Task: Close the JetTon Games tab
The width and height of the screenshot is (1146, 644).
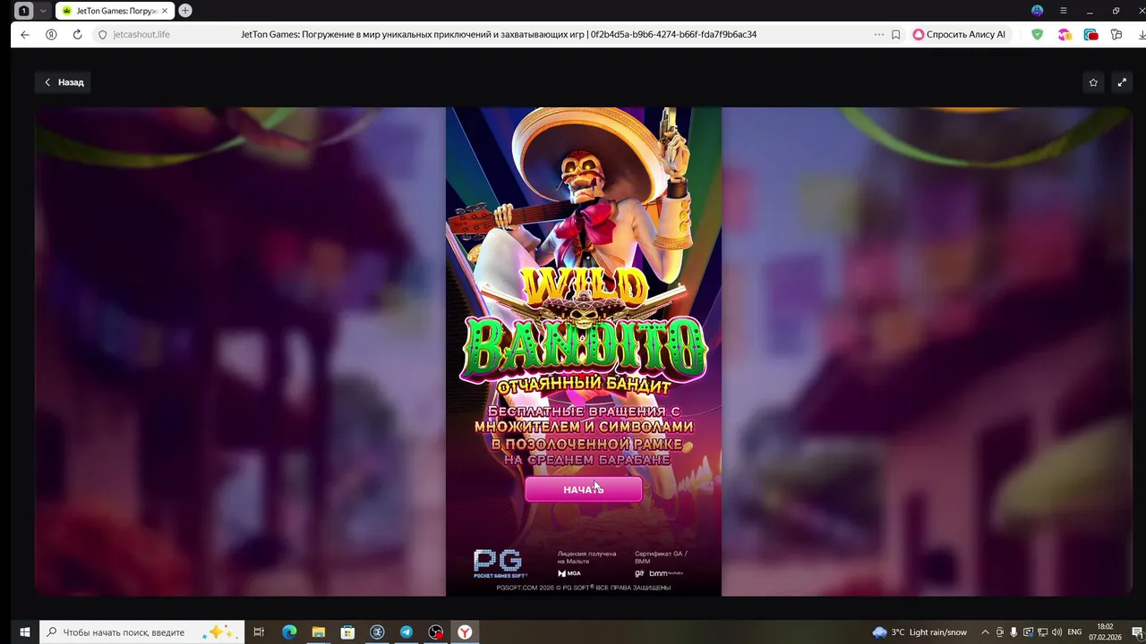Action: 165,11
